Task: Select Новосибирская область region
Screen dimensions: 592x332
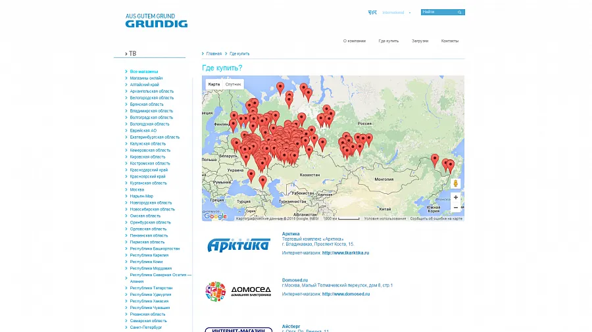Action: [x=153, y=209]
